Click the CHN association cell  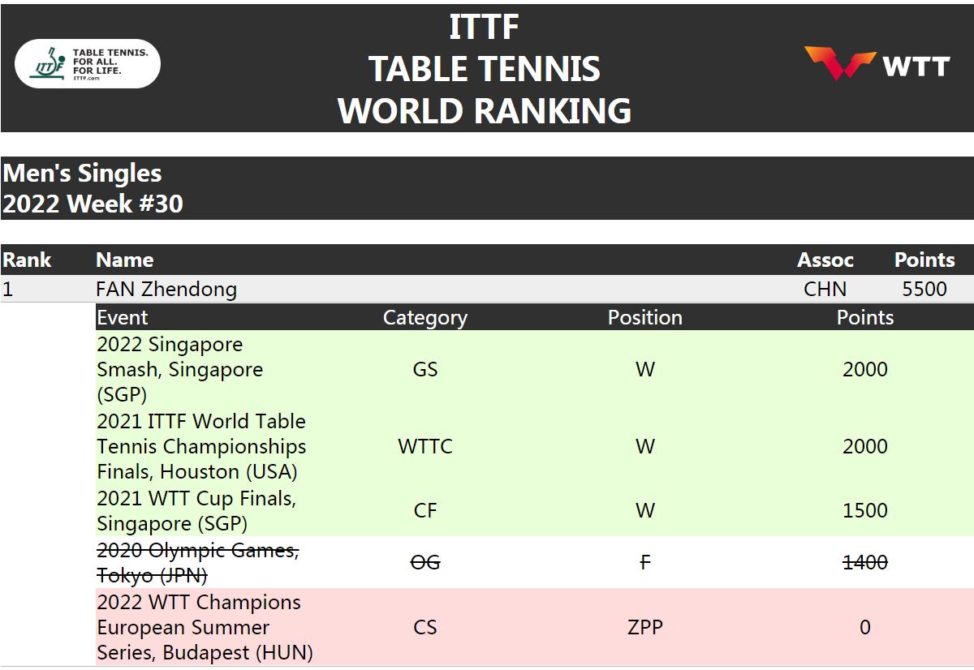[825, 289]
